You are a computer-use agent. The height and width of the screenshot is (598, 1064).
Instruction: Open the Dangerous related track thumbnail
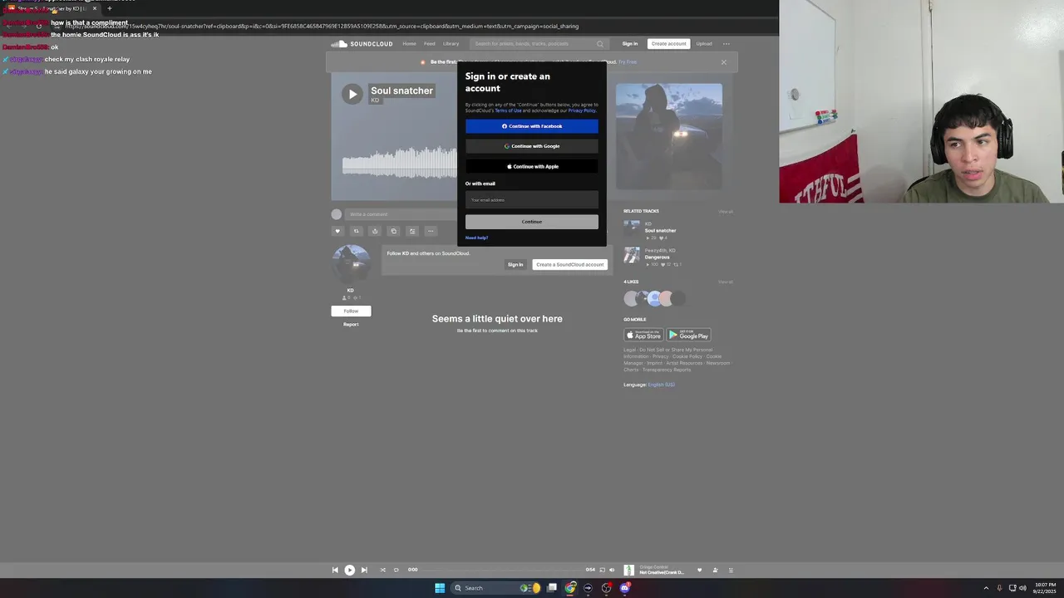tap(632, 255)
